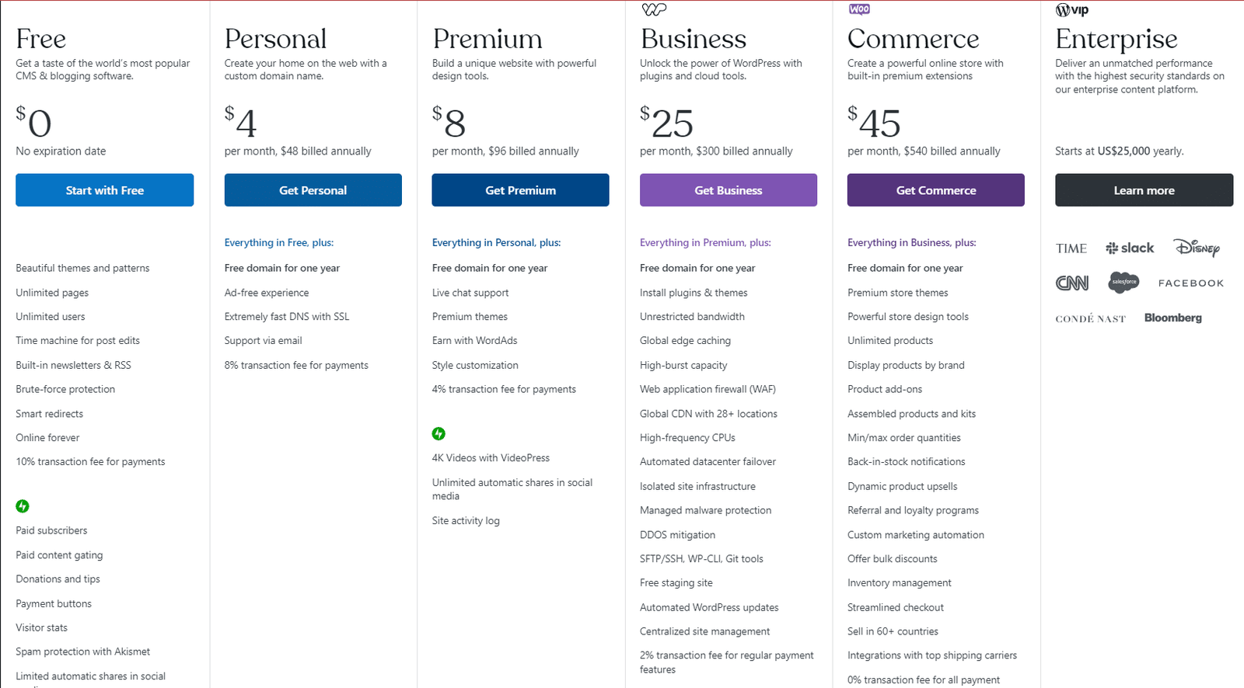Click the Enterprise plan heading
1244x688 pixels.
pyautogui.click(x=1116, y=39)
